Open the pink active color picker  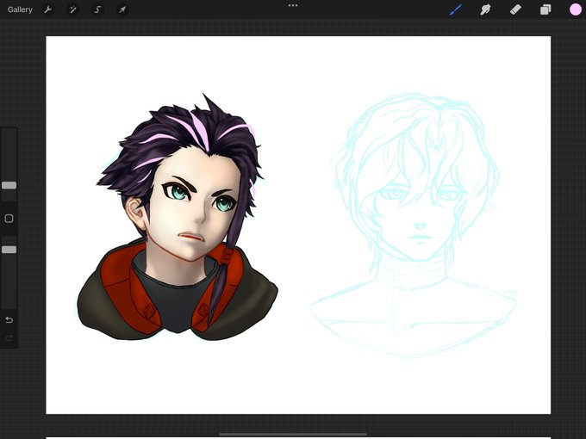coord(576,9)
